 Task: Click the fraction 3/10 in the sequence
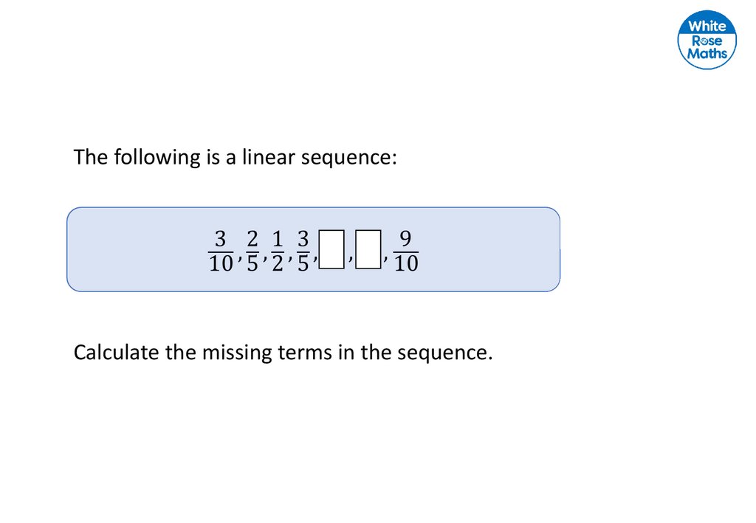tap(220, 249)
